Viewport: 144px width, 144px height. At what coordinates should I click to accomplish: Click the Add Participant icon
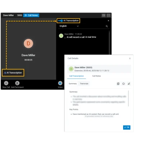pos(17,83)
